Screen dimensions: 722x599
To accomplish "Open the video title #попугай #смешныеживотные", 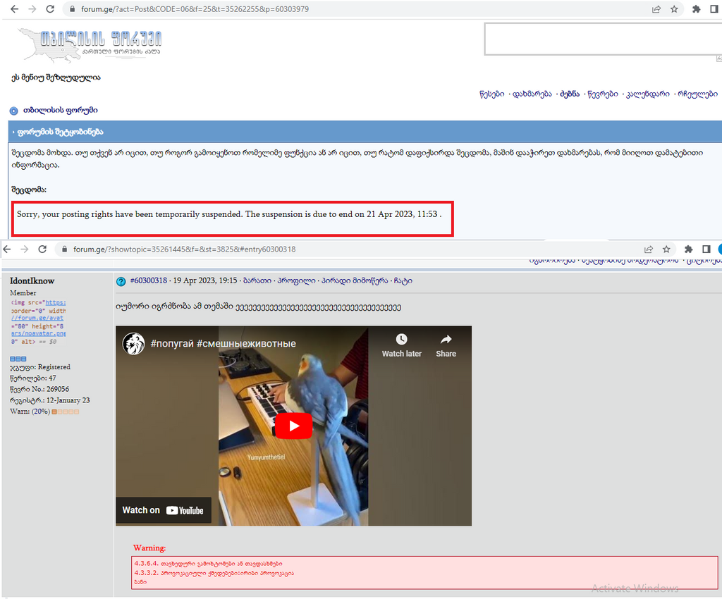I will point(224,344).
